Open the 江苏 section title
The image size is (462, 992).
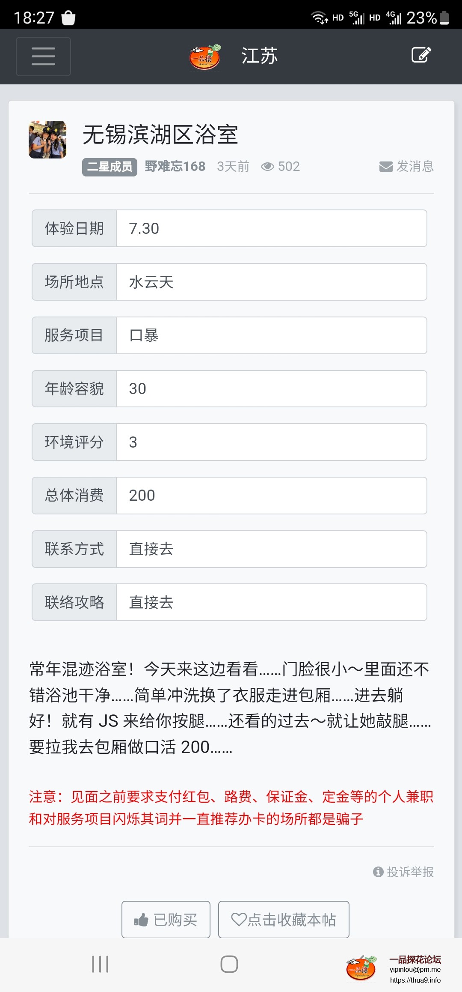(x=259, y=56)
